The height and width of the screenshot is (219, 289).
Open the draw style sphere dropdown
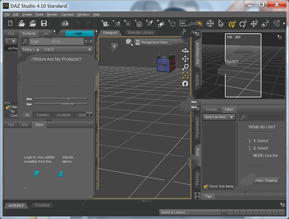point(129,42)
